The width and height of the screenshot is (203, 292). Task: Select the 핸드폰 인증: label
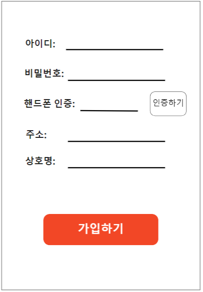coord(49,103)
